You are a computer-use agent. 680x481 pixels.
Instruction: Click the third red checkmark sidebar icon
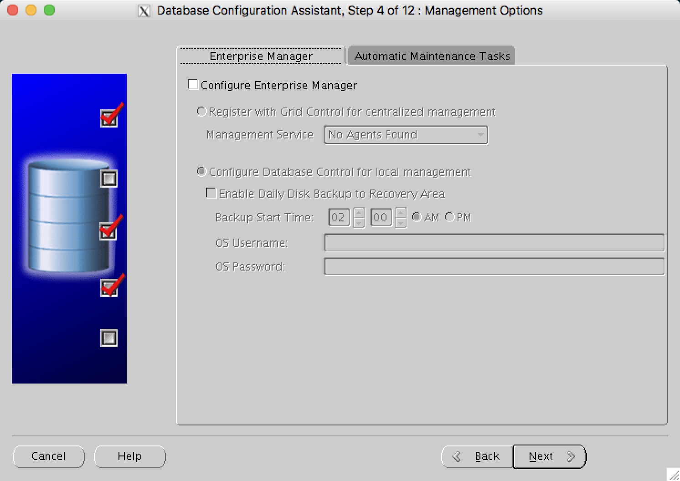click(108, 231)
